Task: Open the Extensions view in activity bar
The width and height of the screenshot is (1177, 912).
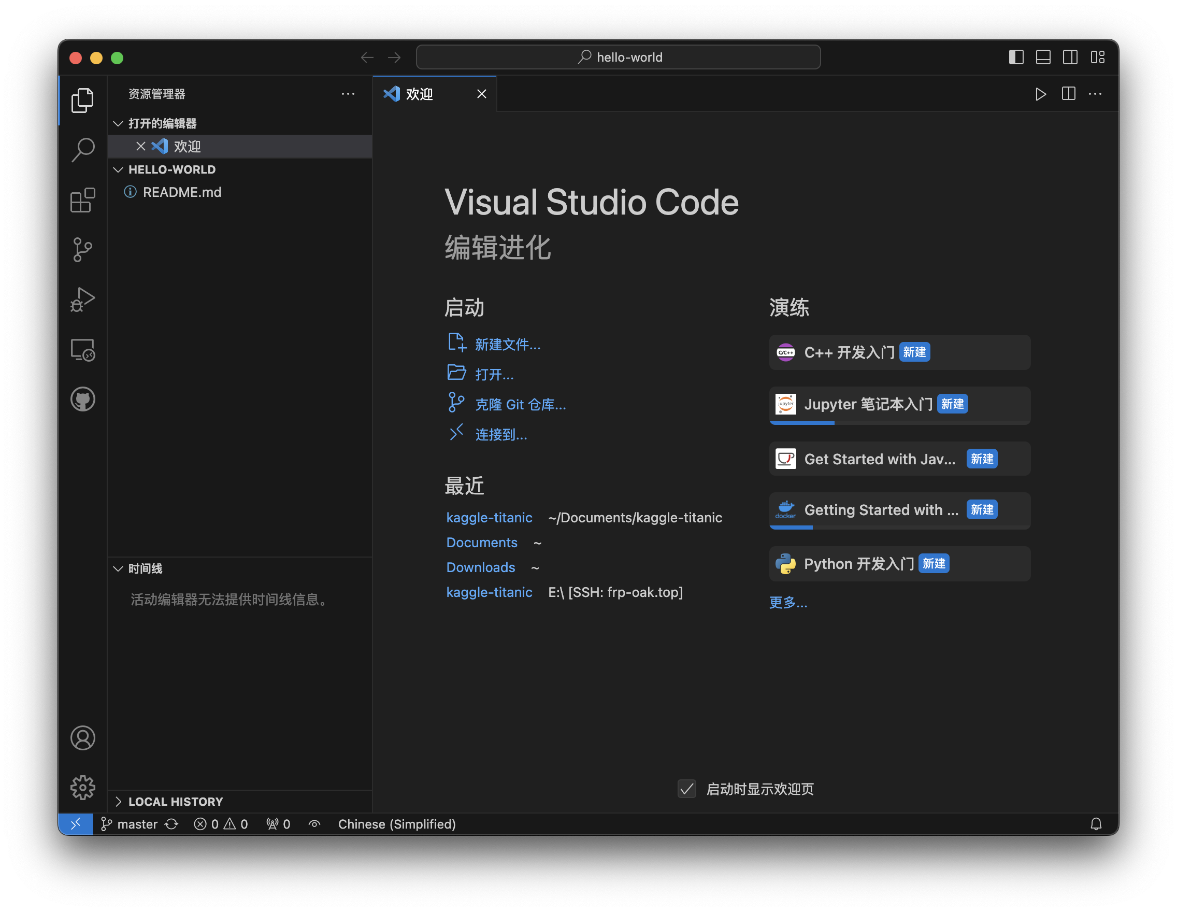Action: click(x=82, y=200)
